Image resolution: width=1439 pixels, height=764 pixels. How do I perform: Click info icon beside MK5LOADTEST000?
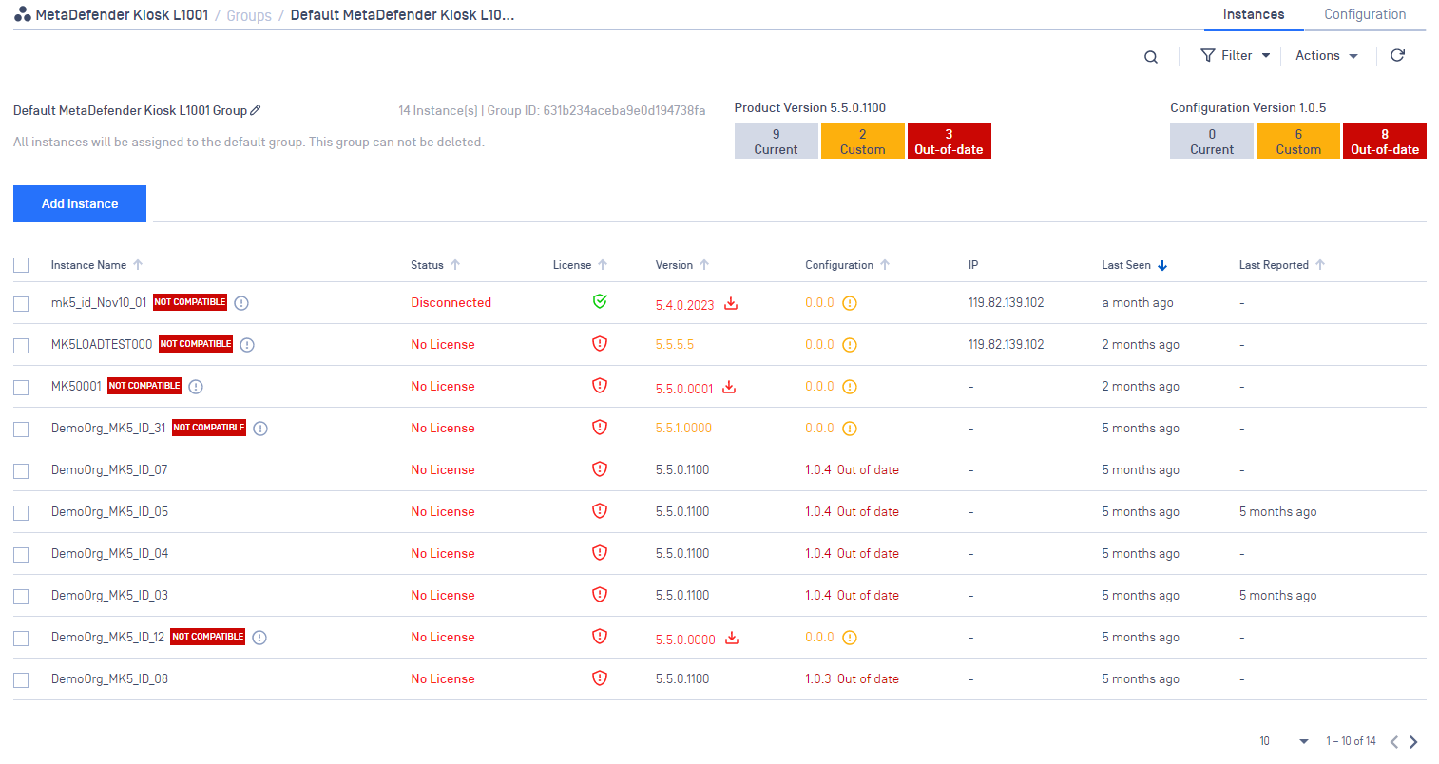click(247, 345)
